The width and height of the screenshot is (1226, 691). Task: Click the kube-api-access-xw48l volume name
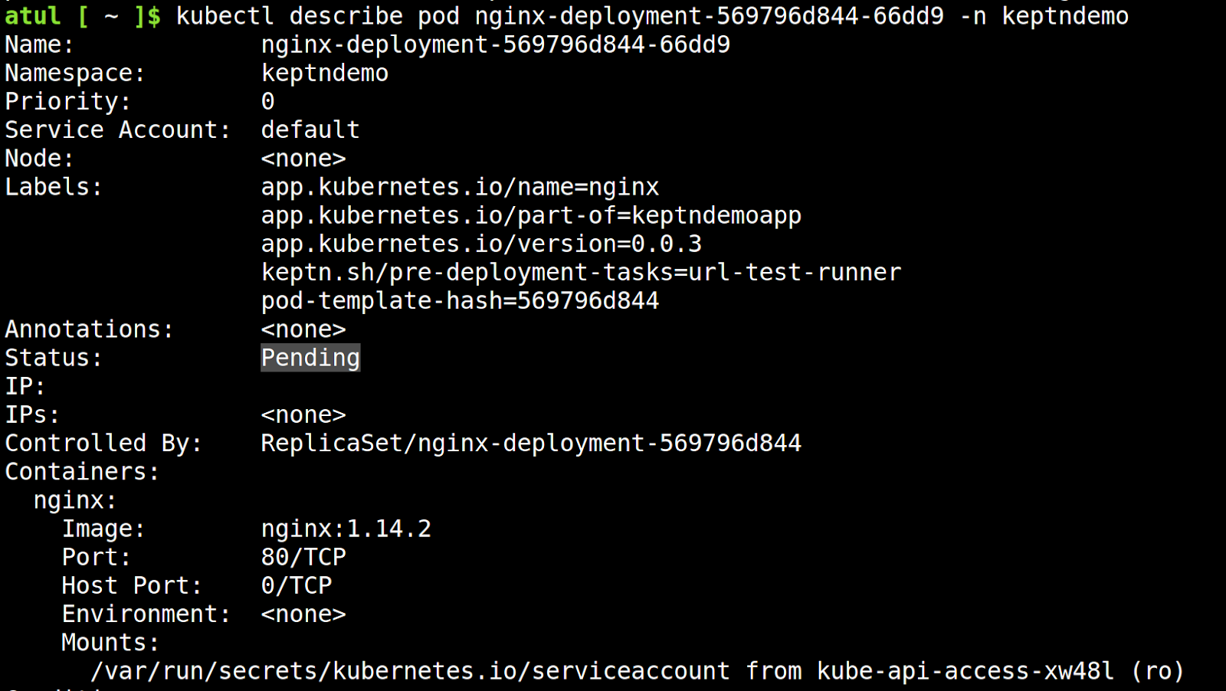coord(965,671)
